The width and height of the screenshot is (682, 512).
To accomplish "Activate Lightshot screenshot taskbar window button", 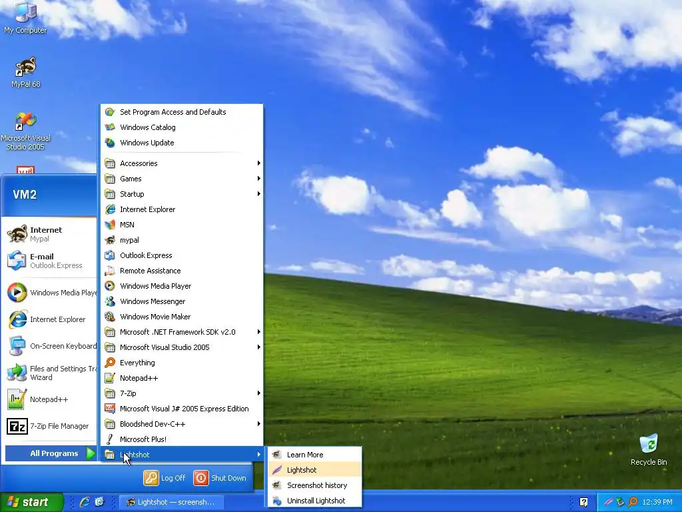I will tap(172, 502).
